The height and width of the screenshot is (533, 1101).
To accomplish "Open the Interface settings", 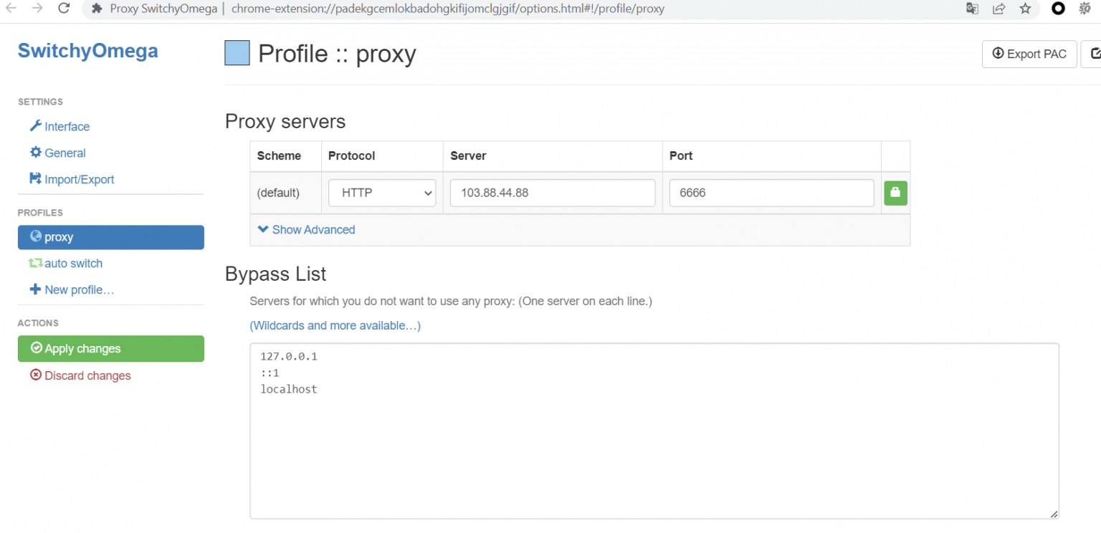I will [x=59, y=126].
